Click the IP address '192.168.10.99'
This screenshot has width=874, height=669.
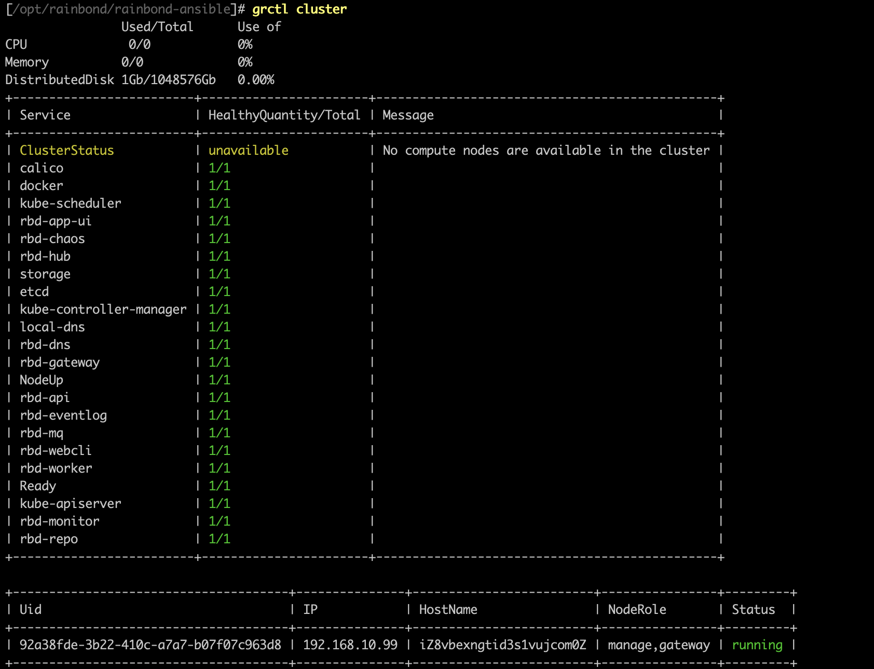pyautogui.click(x=350, y=645)
